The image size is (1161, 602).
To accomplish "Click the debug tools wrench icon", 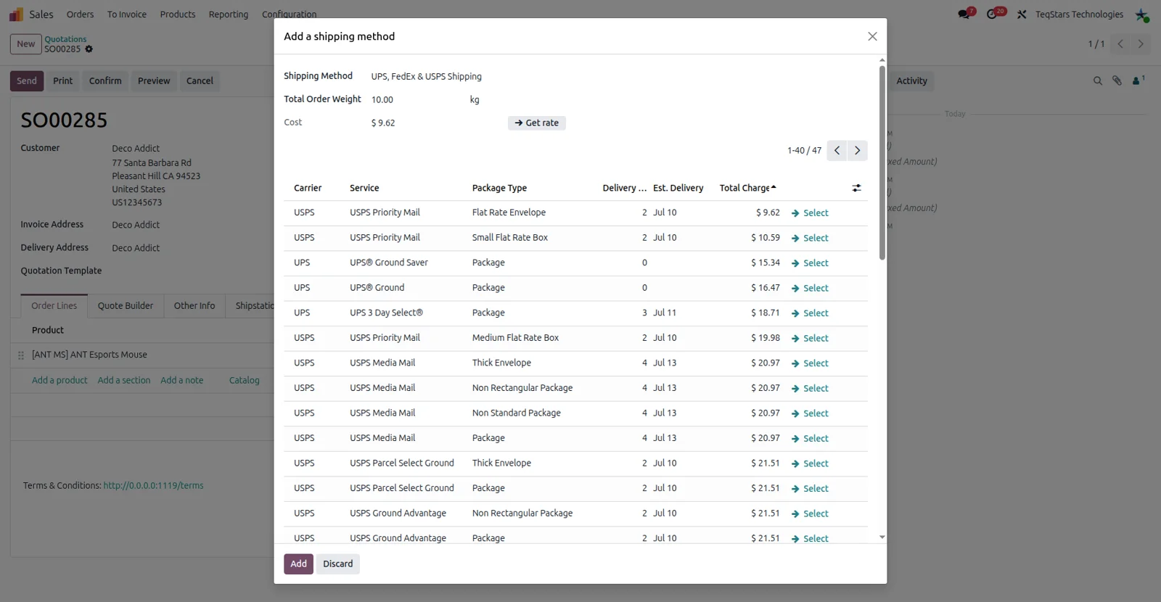I will coord(1022,15).
